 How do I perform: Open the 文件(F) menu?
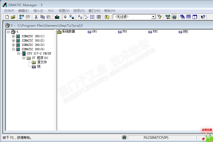[9, 11]
